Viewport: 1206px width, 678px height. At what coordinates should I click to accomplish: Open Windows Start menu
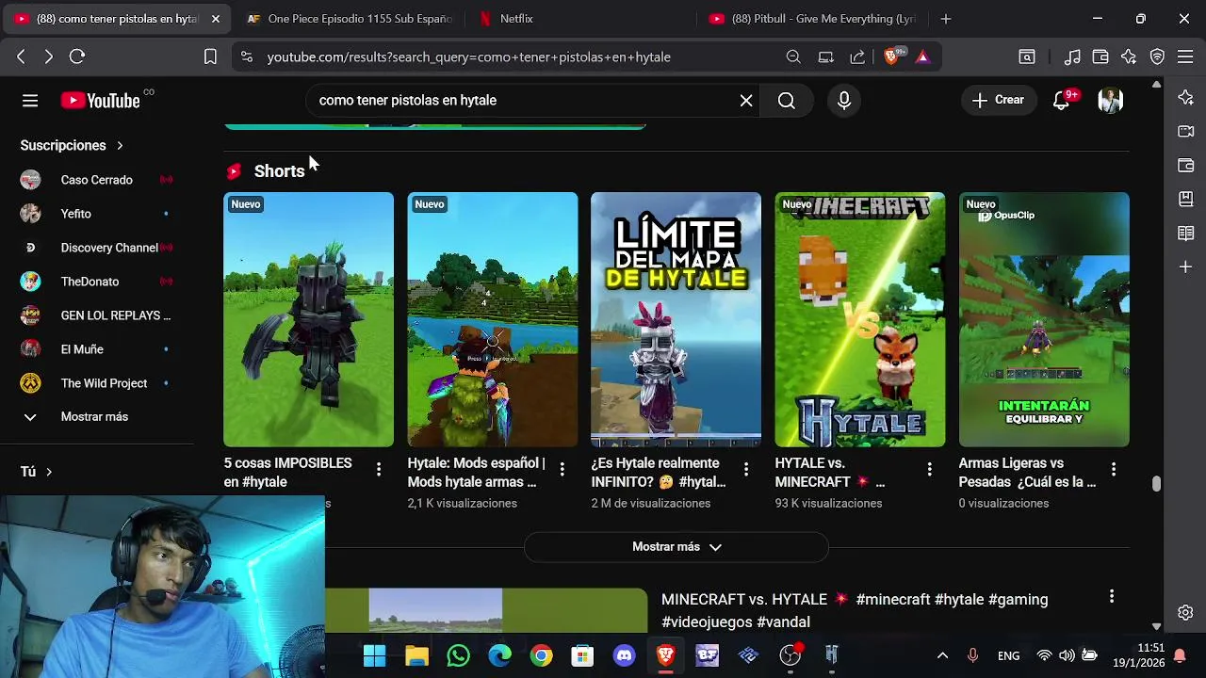click(x=375, y=655)
